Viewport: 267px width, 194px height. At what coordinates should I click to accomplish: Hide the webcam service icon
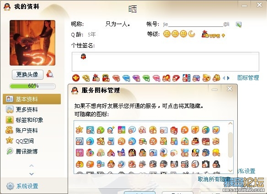(164, 153)
